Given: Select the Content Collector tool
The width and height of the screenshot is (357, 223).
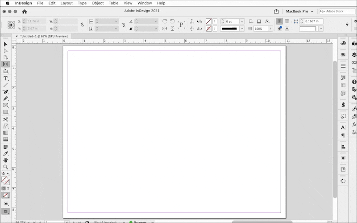Looking at the screenshot, I should click(5, 71).
